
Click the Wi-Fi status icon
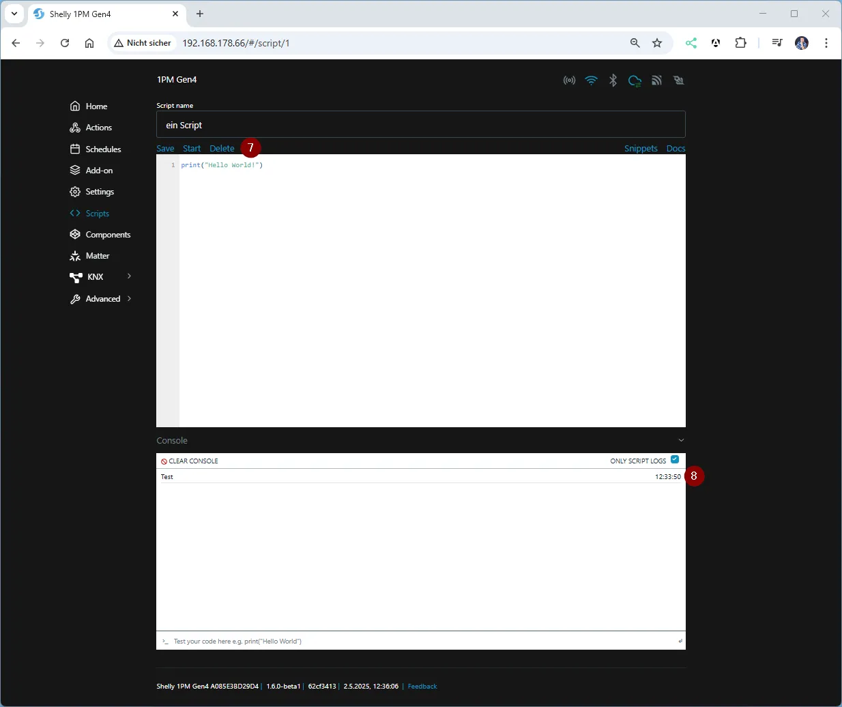pyautogui.click(x=591, y=81)
